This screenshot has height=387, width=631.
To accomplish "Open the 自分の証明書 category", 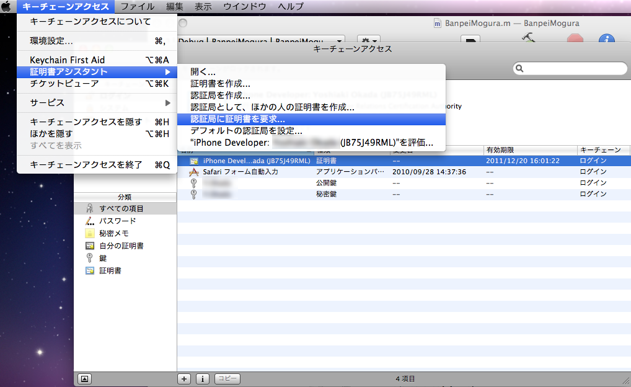I will 121,246.
